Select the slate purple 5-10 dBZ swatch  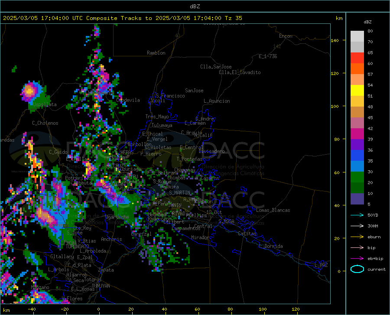(x=357, y=198)
